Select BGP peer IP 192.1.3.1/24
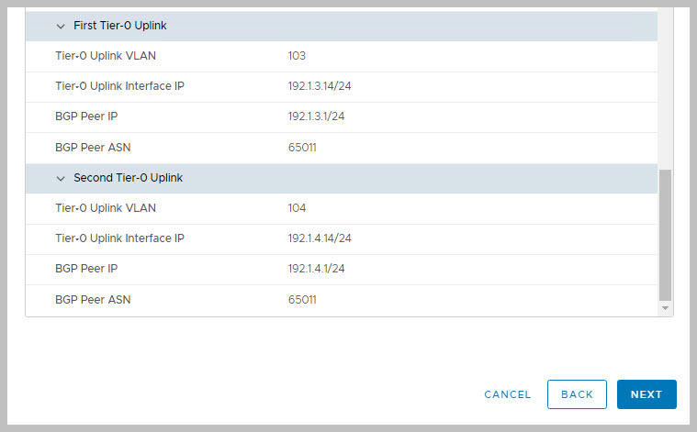This screenshot has width=697, height=432. tap(316, 116)
